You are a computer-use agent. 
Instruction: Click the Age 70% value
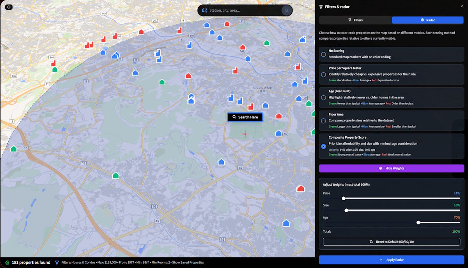coord(457,217)
